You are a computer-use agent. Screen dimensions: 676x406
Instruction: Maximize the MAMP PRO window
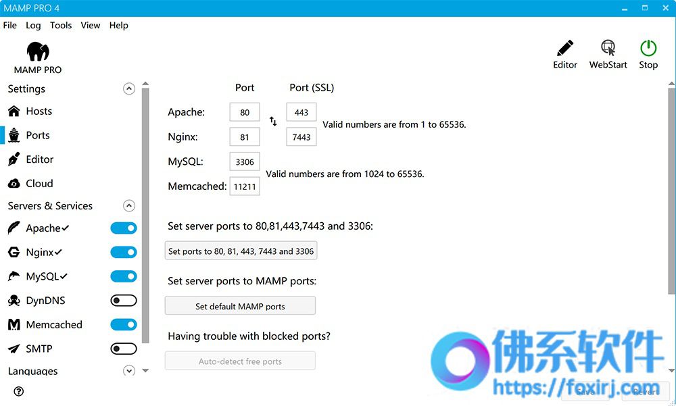pos(645,8)
